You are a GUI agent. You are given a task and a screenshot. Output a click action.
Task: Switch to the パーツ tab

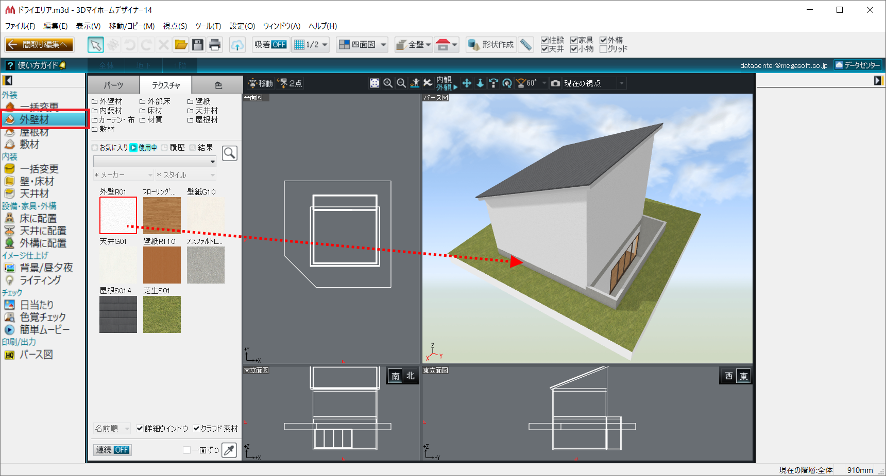tap(113, 85)
